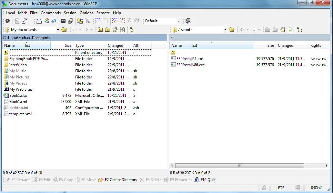Image resolution: width=333 pixels, height=193 pixels.
Task: Open the Help menu
Action: [x=117, y=13]
